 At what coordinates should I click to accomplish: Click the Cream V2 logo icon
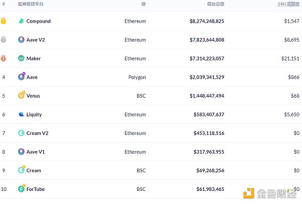21,133
